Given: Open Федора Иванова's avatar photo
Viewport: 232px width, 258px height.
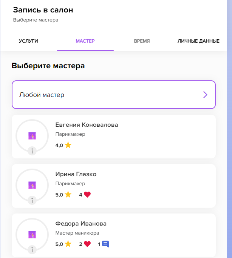Looking at the screenshot, I should (x=32, y=234).
